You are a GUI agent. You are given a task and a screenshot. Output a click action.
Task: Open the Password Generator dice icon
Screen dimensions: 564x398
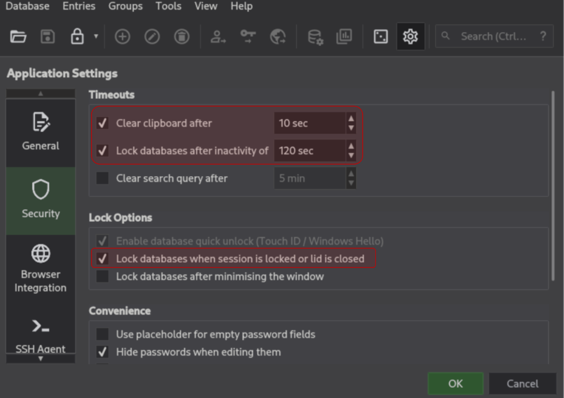click(x=381, y=37)
